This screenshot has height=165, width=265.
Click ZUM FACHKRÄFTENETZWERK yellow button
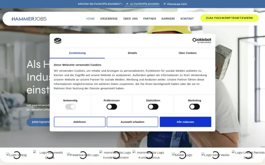click(229, 18)
